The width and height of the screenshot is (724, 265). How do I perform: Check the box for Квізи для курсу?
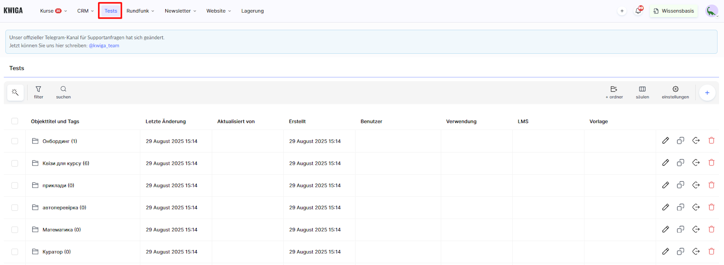point(15,163)
